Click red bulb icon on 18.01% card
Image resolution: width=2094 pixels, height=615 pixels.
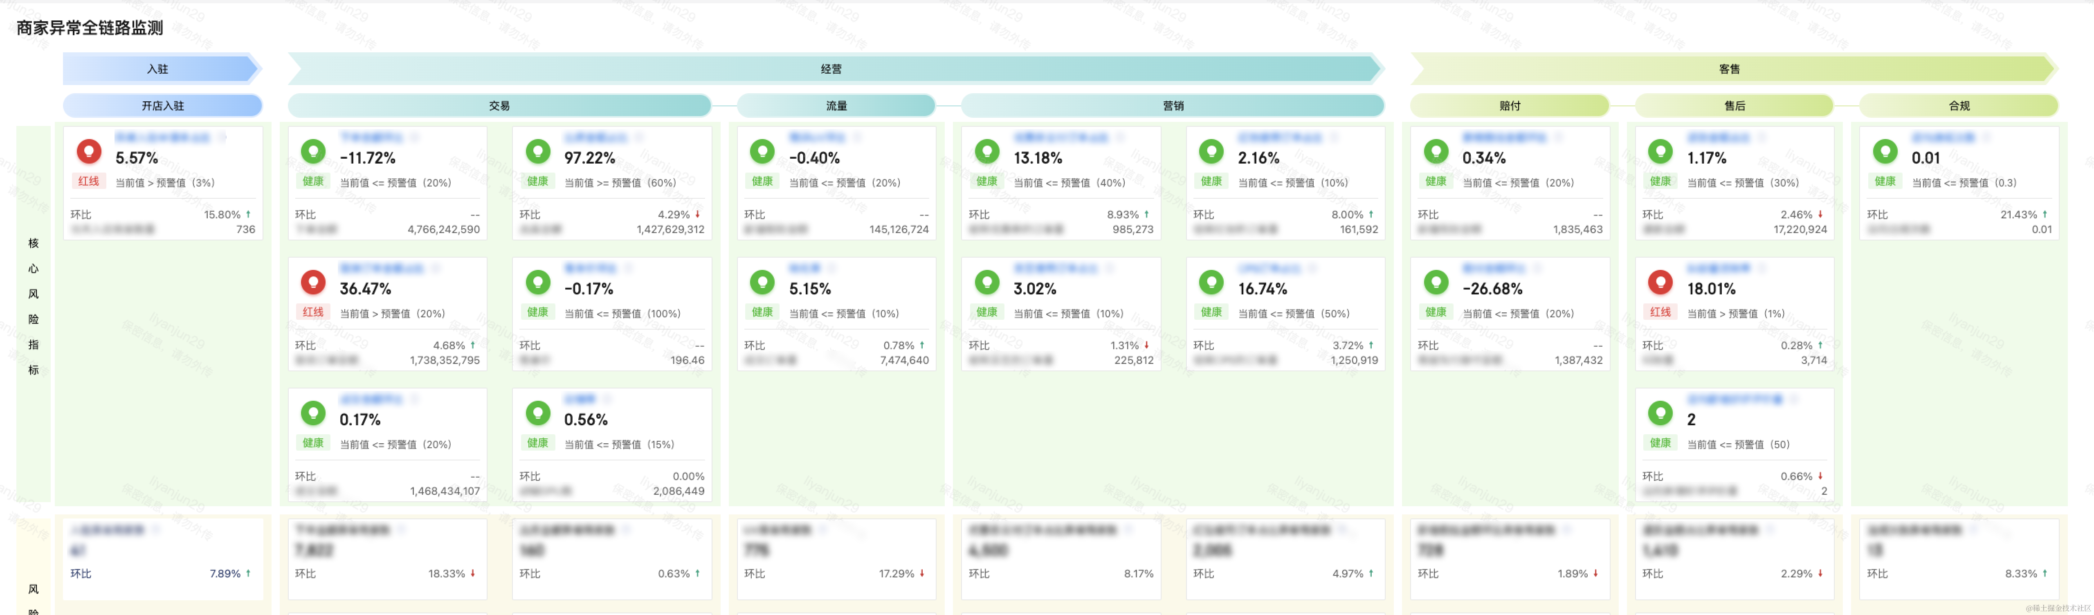[x=1660, y=281]
